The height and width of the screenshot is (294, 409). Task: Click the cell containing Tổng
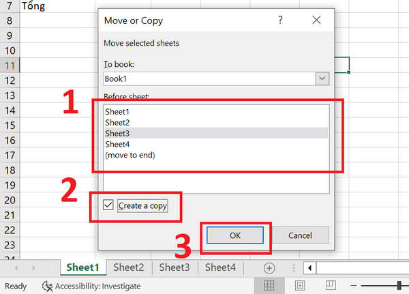tap(58, 6)
